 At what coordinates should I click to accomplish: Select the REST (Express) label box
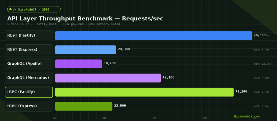[x=29, y=50]
